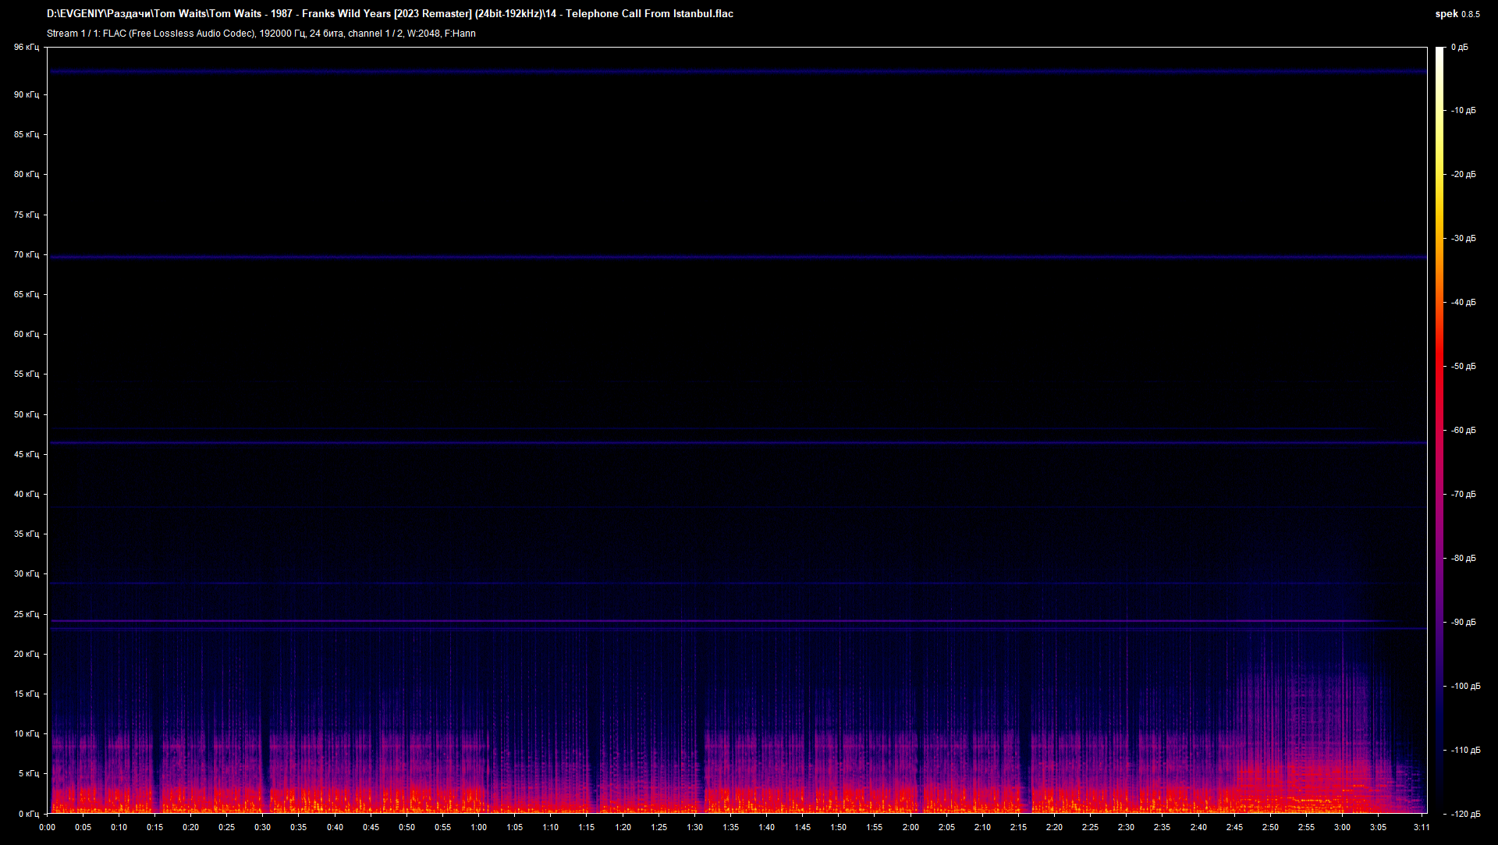Click the 1:00 time axis label
The width and height of the screenshot is (1498, 845).
(479, 828)
